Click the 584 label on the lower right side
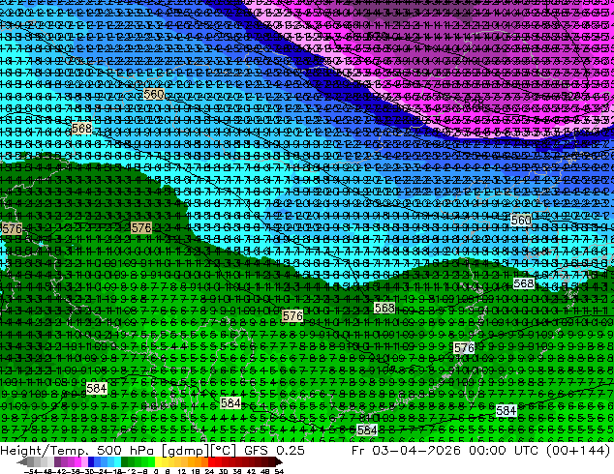This screenshot has height=474, width=614. 506,411
